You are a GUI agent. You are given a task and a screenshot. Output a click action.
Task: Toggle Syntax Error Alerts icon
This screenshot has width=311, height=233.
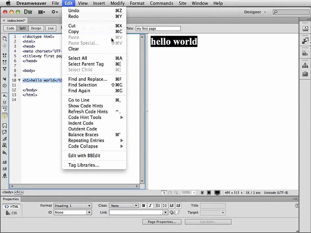click(5, 116)
